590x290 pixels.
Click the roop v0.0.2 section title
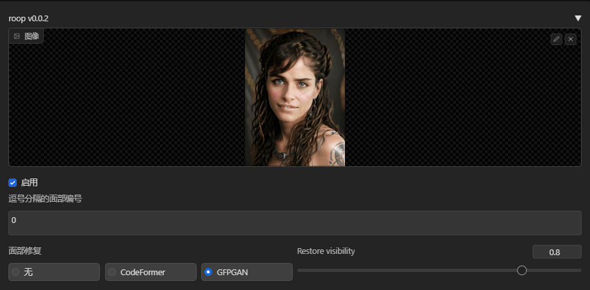(28, 19)
